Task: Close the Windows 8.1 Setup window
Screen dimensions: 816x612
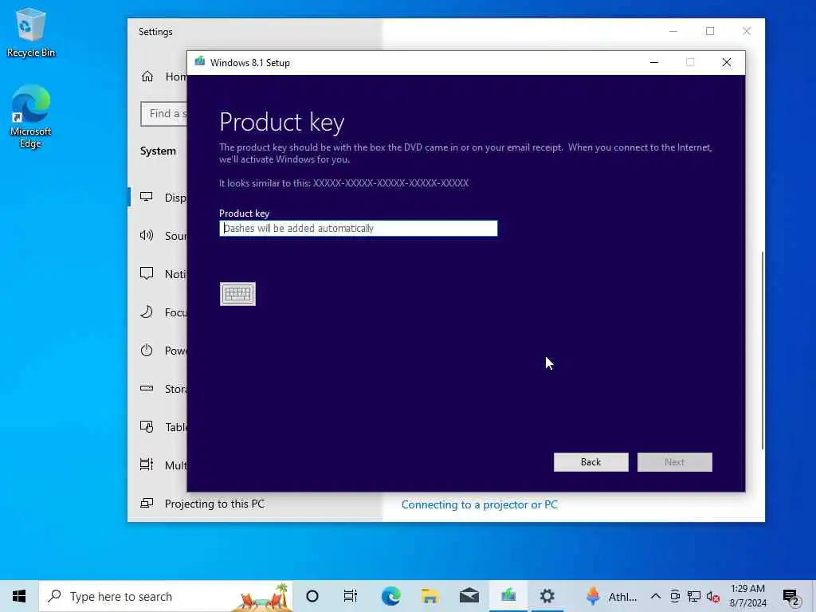Action: 727,62
